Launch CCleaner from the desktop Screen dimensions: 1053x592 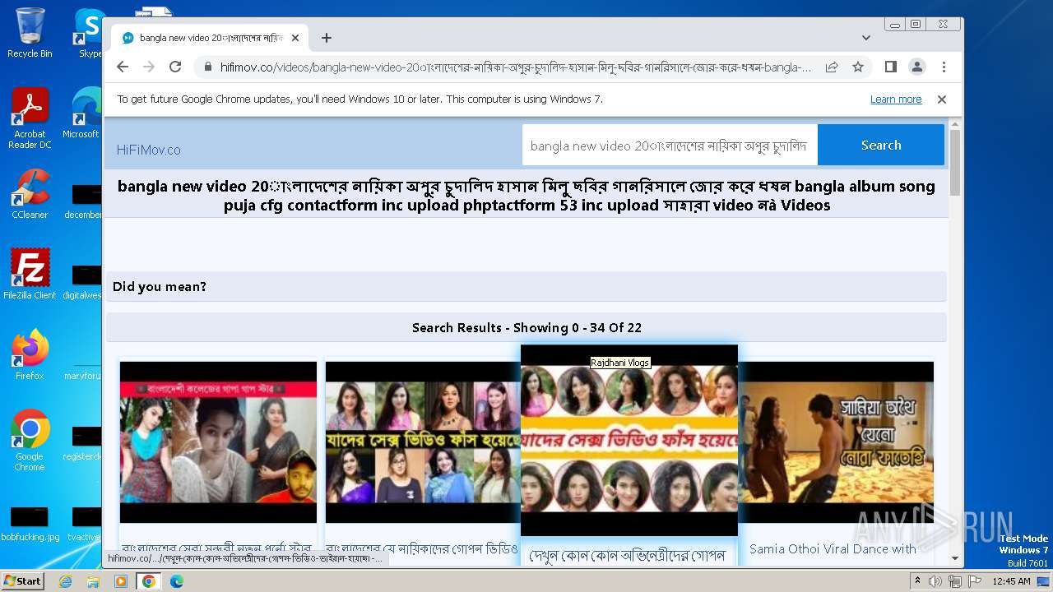(30, 194)
